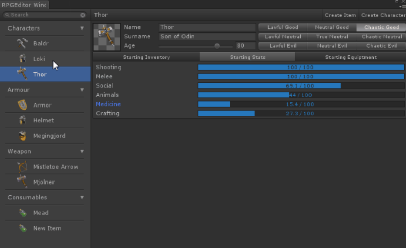
Task: Select the RPGEditor Window tab
Action: (24, 5)
